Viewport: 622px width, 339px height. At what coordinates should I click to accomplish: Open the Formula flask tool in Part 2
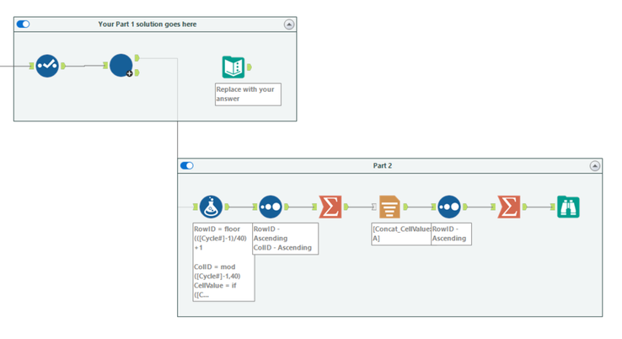click(211, 207)
